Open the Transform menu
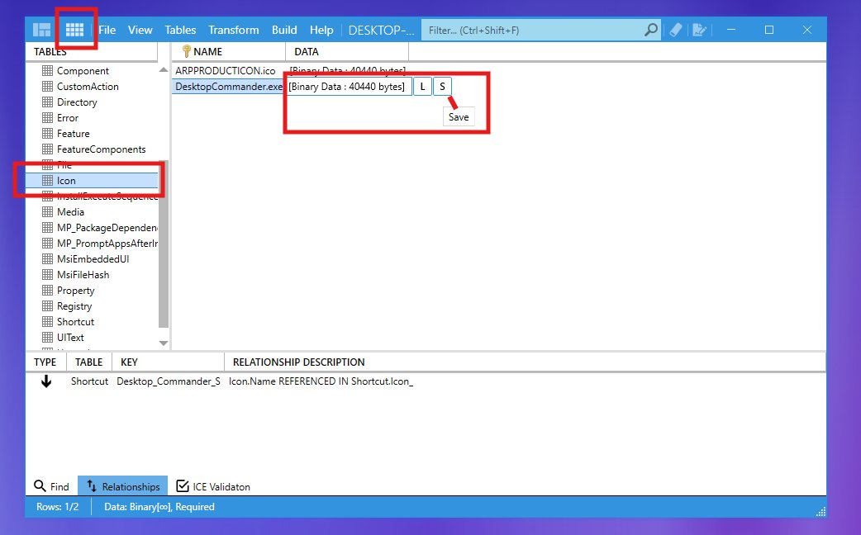This screenshot has height=535, width=861. click(233, 31)
